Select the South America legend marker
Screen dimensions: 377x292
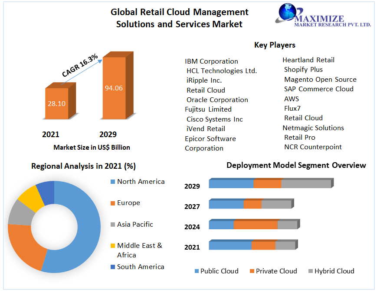coord(113,267)
